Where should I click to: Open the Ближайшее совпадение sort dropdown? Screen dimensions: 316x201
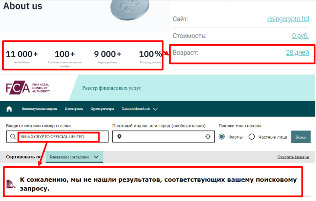pos(74,157)
